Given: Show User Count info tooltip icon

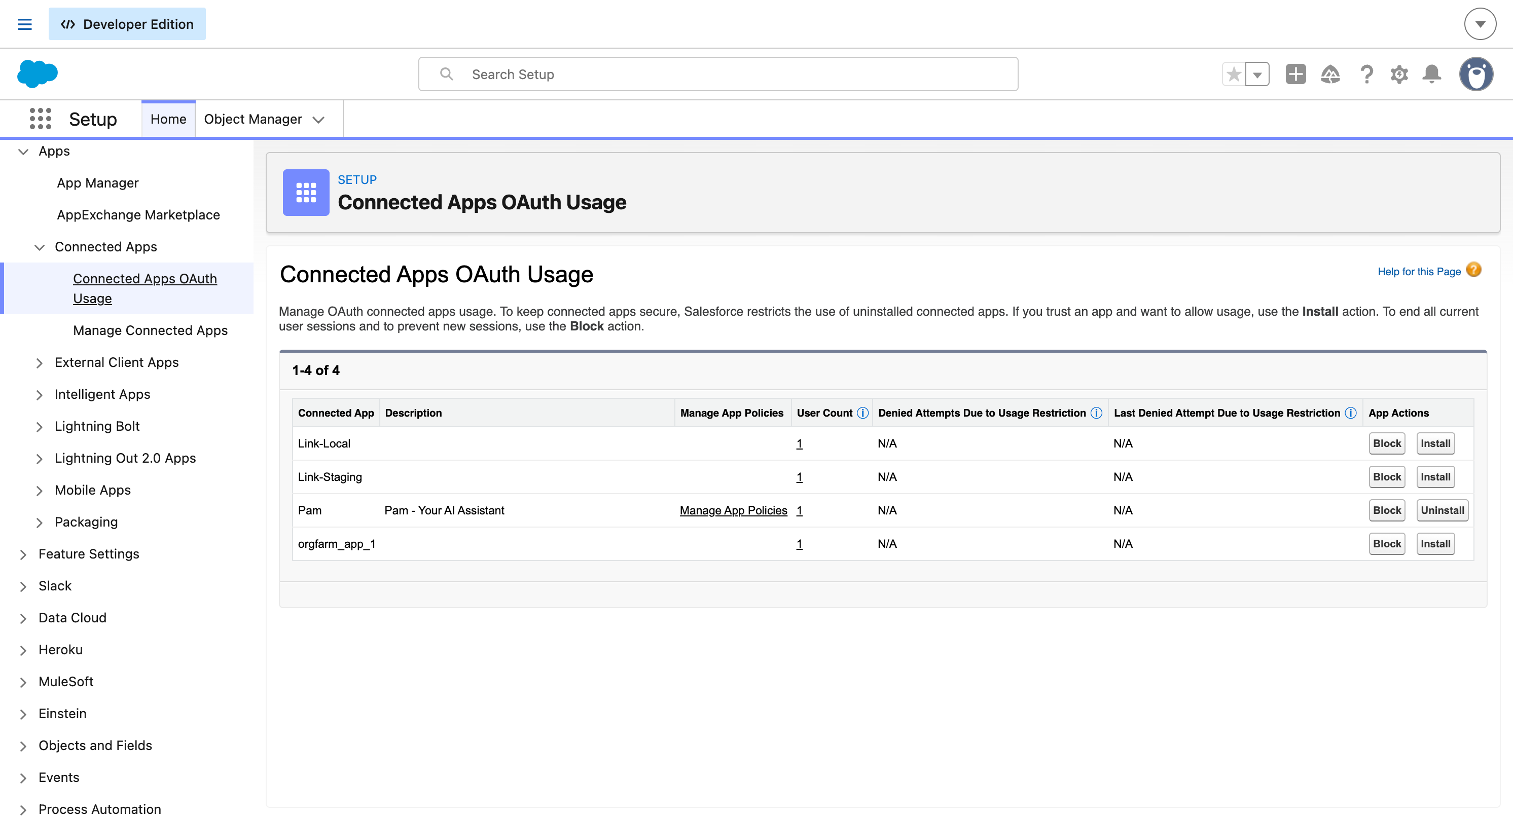Looking at the screenshot, I should [863, 413].
